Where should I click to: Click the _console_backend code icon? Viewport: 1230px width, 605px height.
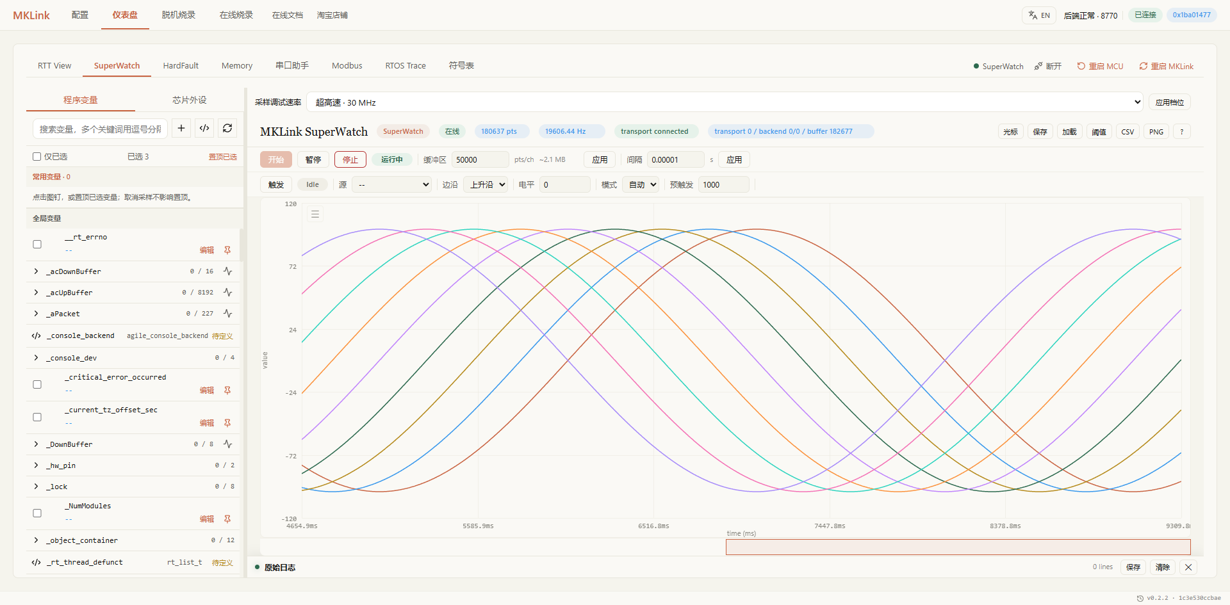37,335
